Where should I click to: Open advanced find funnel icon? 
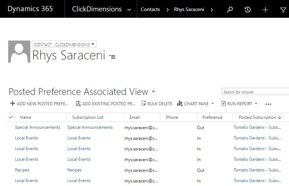coord(283,10)
